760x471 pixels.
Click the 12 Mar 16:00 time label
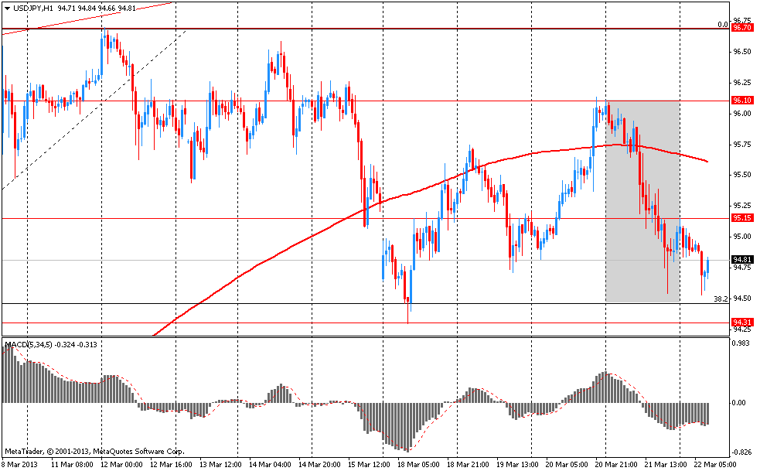point(169,464)
